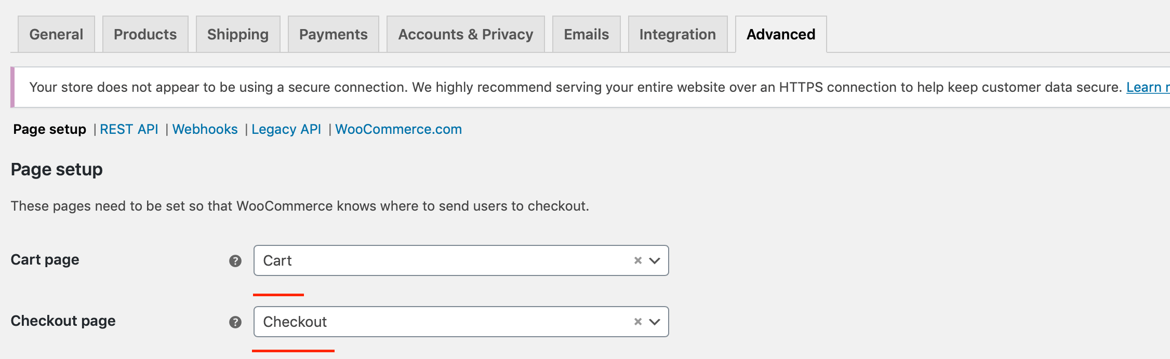The height and width of the screenshot is (359, 1170).
Task: Click the Checkout page help icon
Action: click(x=235, y=322)
